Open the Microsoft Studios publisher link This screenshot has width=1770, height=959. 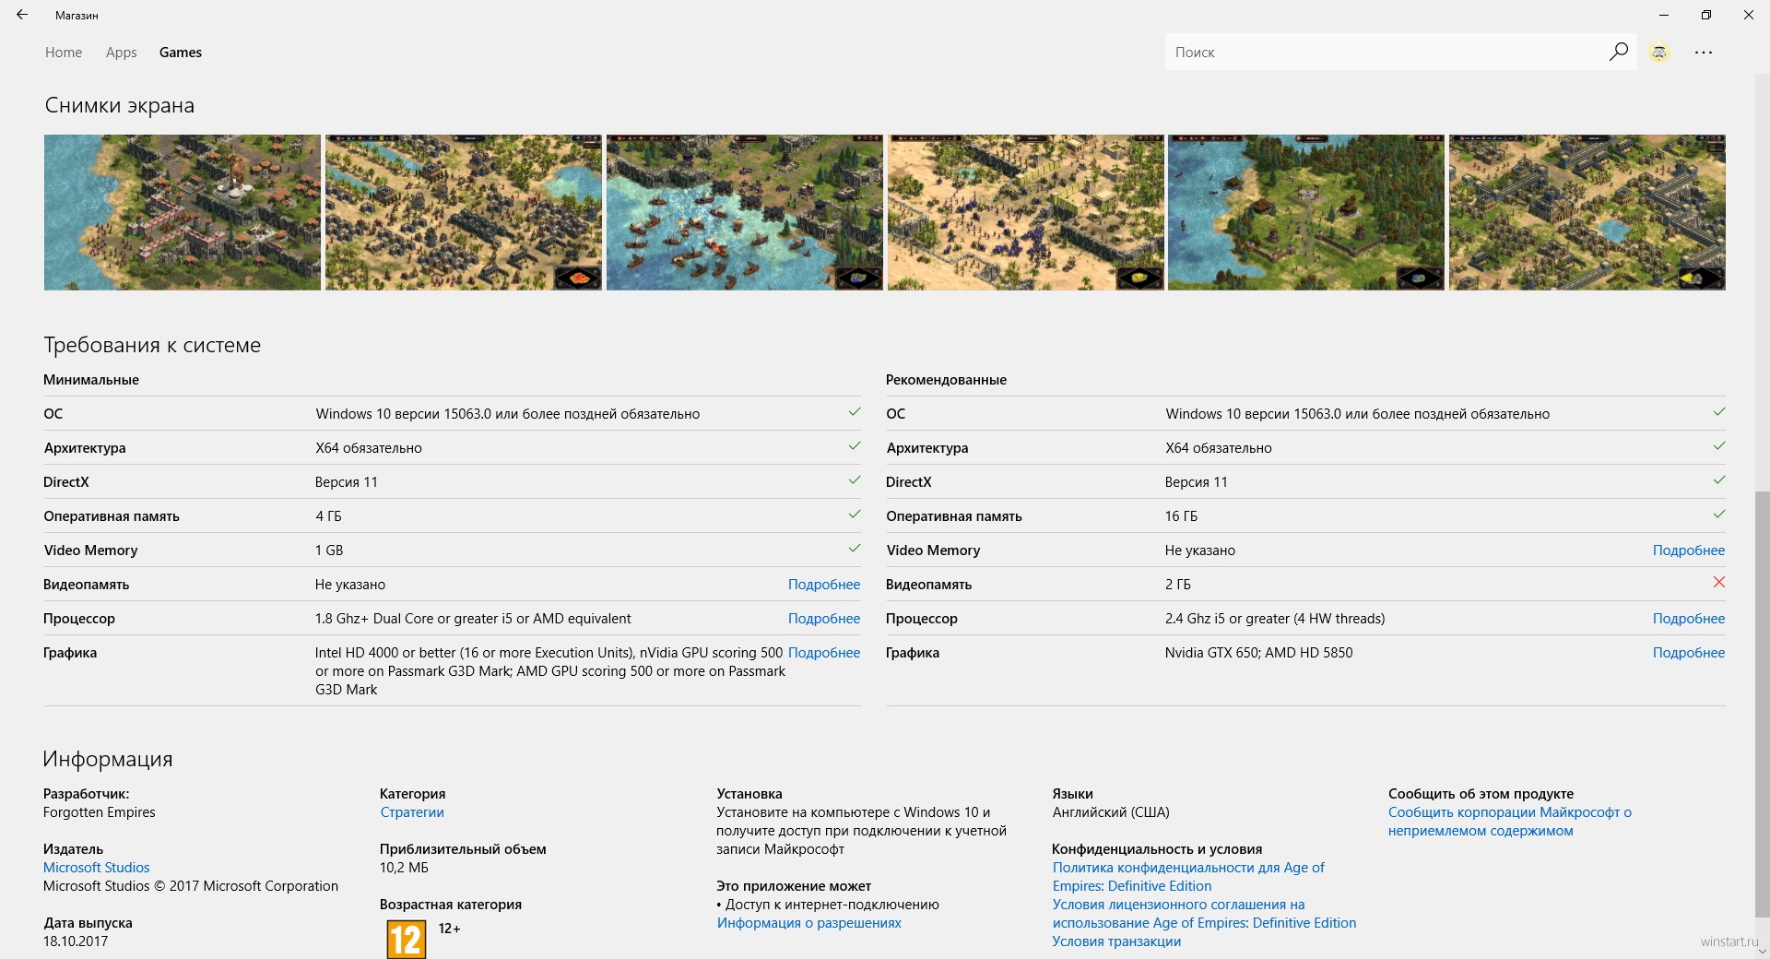pyautogui.click(x=97, y=868)
